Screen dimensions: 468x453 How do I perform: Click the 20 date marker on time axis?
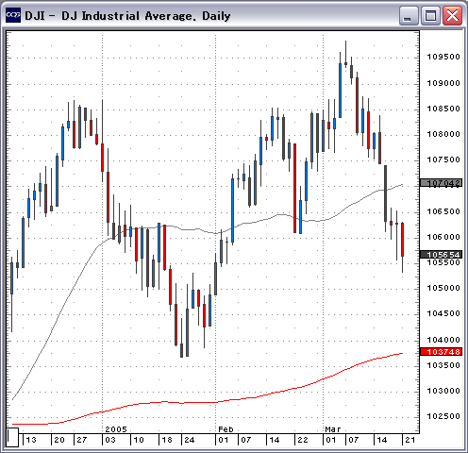[59, 440]
